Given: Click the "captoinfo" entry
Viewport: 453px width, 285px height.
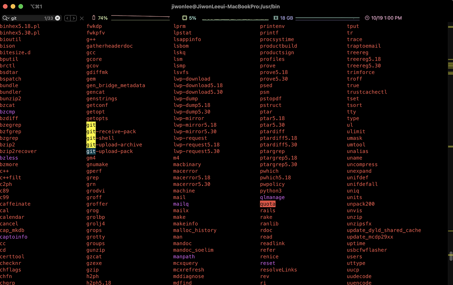Looking at the screenshot, I should (x=14, y=237).
